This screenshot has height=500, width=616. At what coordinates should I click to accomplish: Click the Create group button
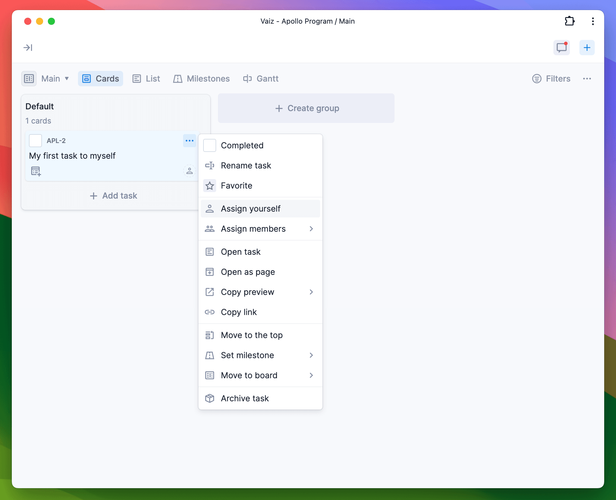(x=306, y=108)
